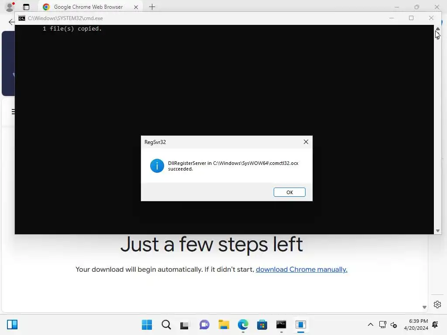
Task: Click the '1 file(s) copied.' console output
Action: tap(72, 28)
